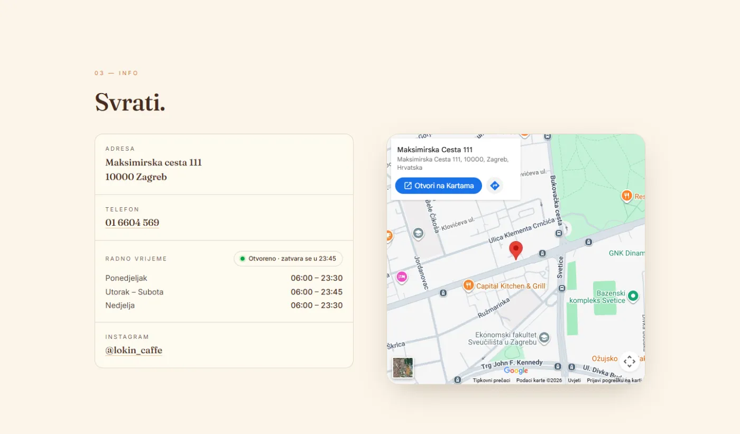Click the '06:00 – 23:45' time value
Viewport: 740px width, 434px height.
click(317, 292)
